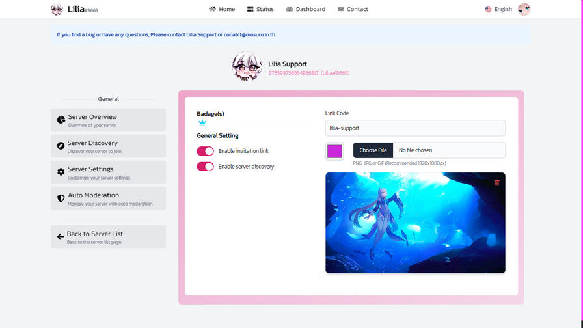Click the house icon beside Home
583x328 pixels.
[212, 9]
